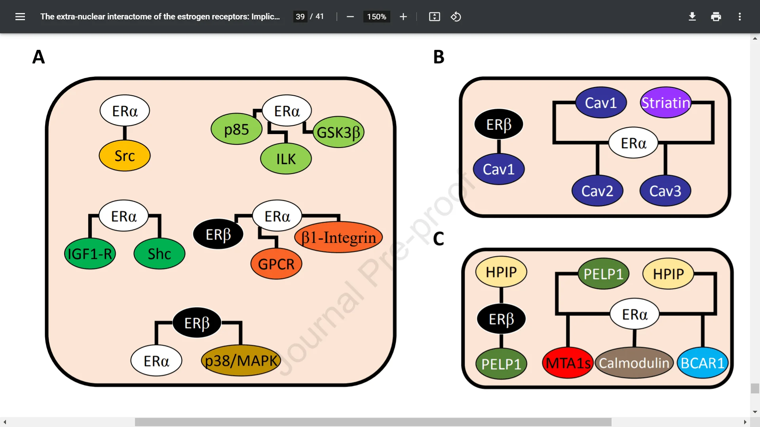Click the scroll right arrow
This screenshot has height=427, width=760.
(745, 422)
